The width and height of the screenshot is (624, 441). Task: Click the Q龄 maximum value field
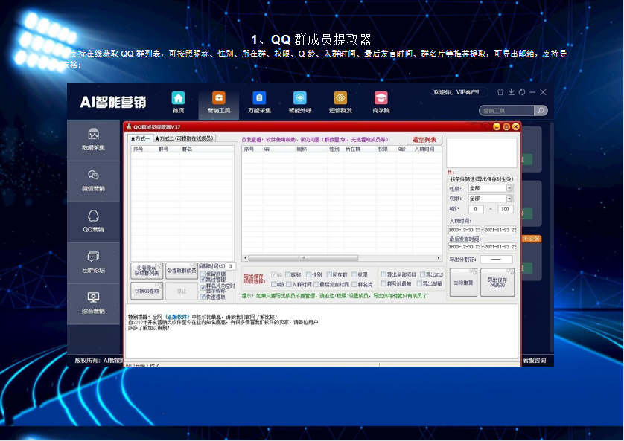pos(505,209)
